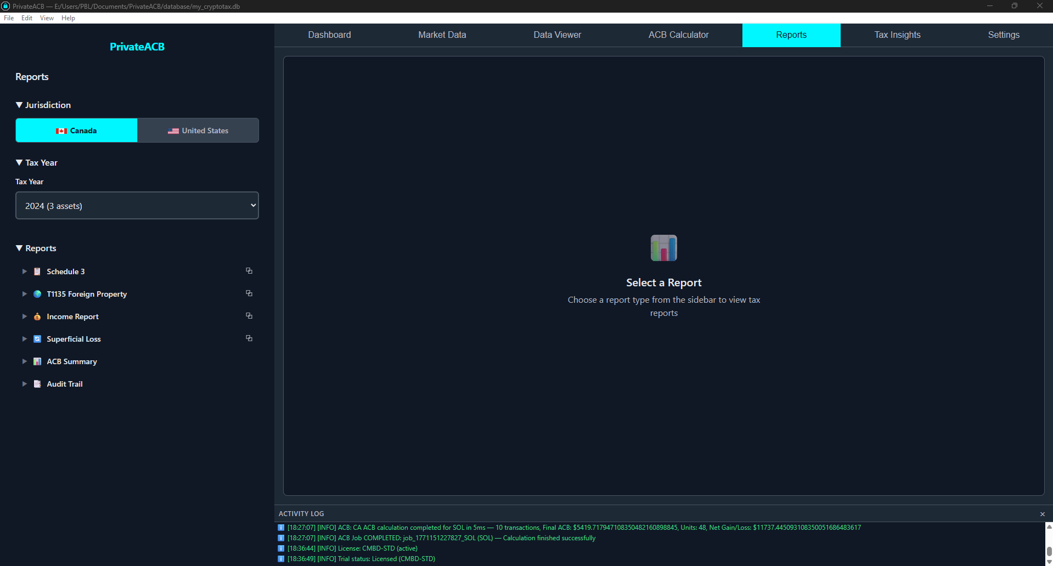This screenshot has width=1053, height=566.
Task: Click the copy icon beside Schedule 3
Action: tap(249, 270)
